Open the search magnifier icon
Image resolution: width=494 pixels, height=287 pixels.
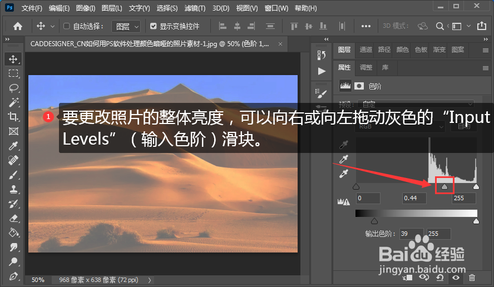point(440,26)
